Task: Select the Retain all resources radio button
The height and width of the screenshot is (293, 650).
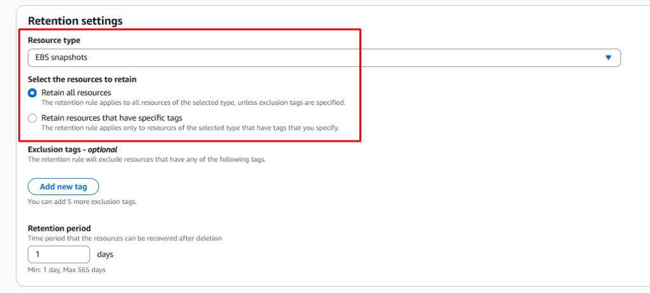Action: coord(32,93)
